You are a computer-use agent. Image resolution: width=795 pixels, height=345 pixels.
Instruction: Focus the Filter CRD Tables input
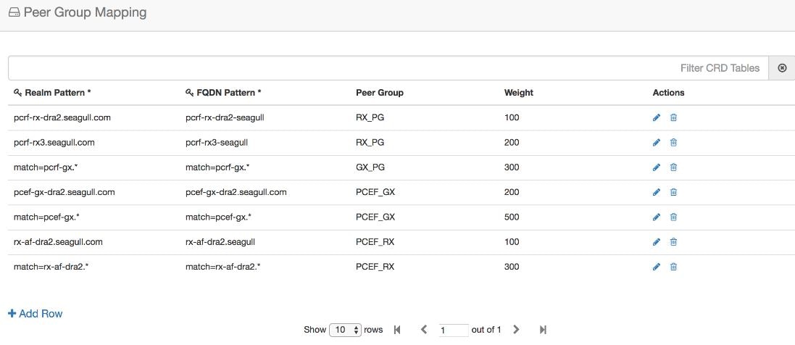388,68
